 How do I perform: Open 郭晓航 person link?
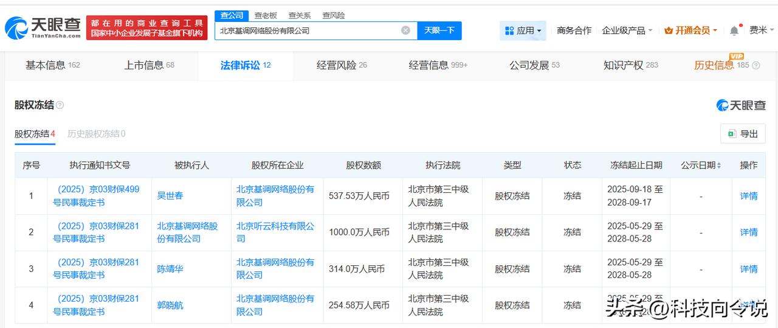pyautogui.click(x=170, y=305)
